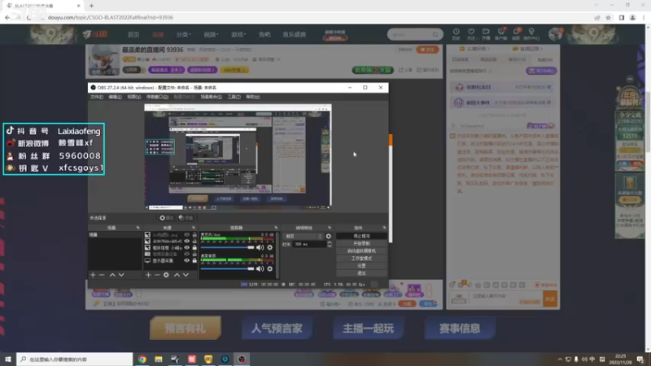Open File Explorer from taskbar

pos(159,359)
